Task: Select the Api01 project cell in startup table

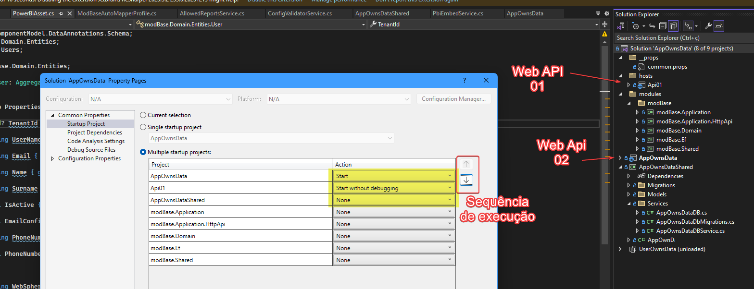Action: (240, 188)
